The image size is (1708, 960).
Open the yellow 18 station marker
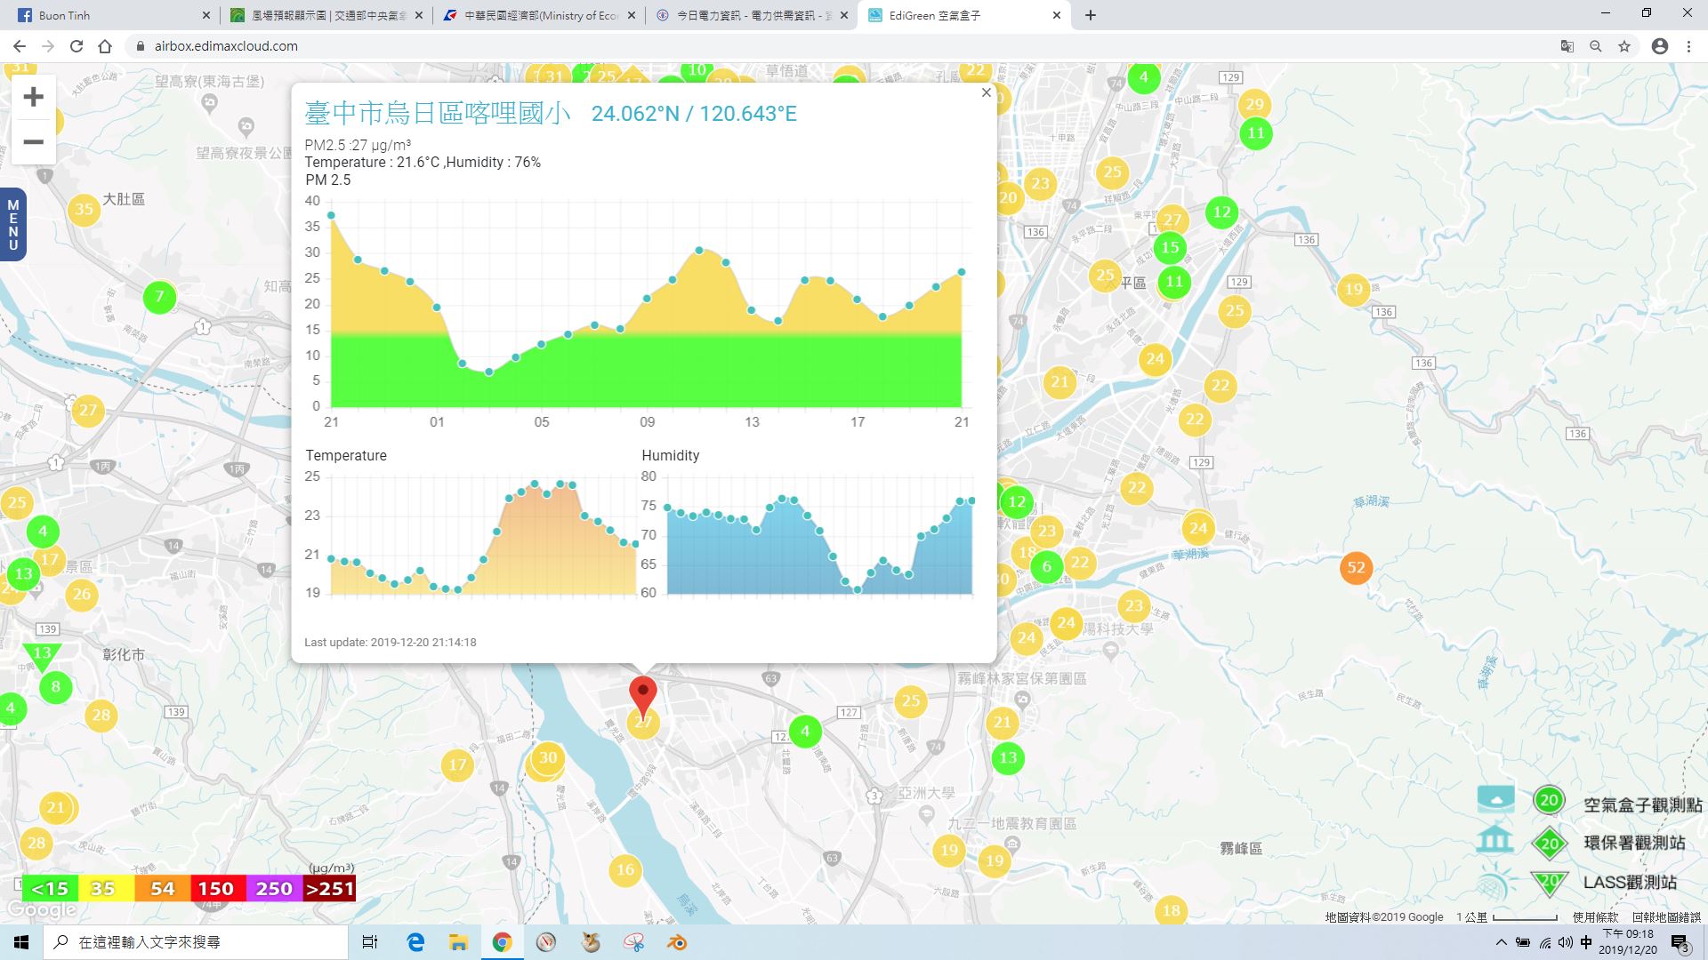tap(1172, 910)
